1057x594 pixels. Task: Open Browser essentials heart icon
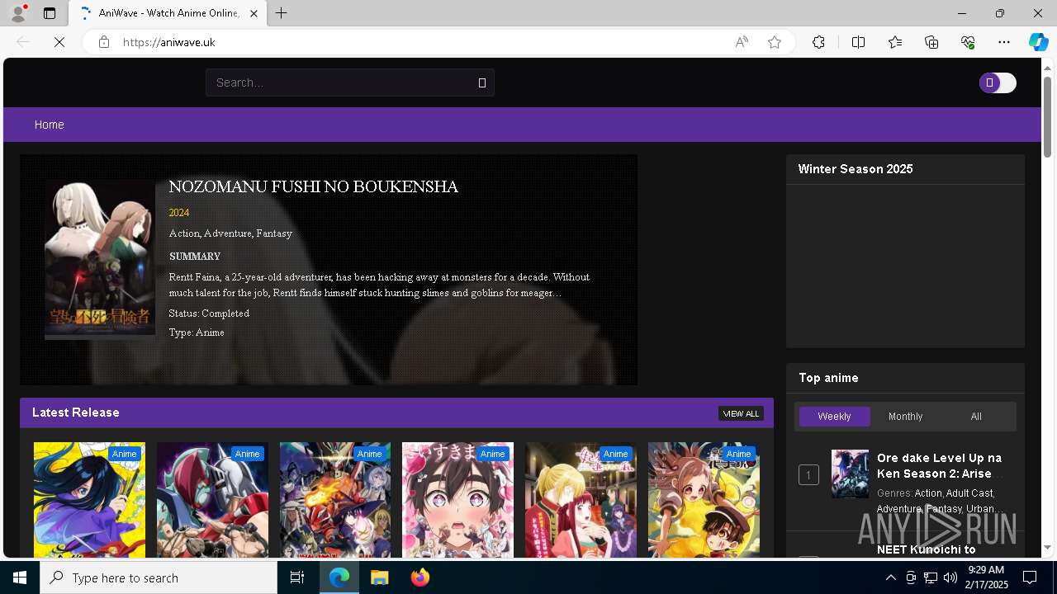968,42
